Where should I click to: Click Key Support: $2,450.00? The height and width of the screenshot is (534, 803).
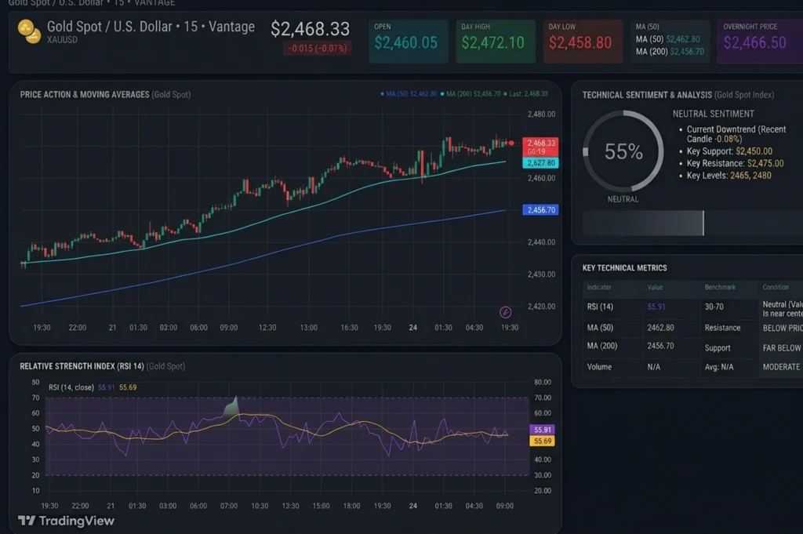(x=729, y=151)
